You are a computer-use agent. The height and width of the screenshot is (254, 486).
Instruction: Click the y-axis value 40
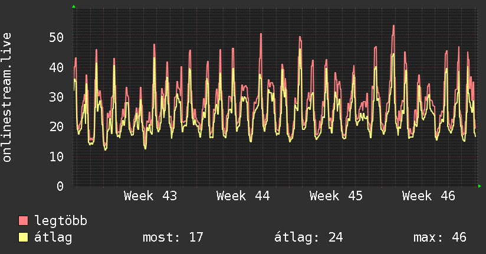tap(57, 67)
